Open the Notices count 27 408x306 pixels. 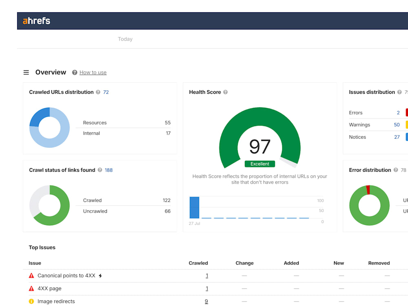[x=397, y=137]
